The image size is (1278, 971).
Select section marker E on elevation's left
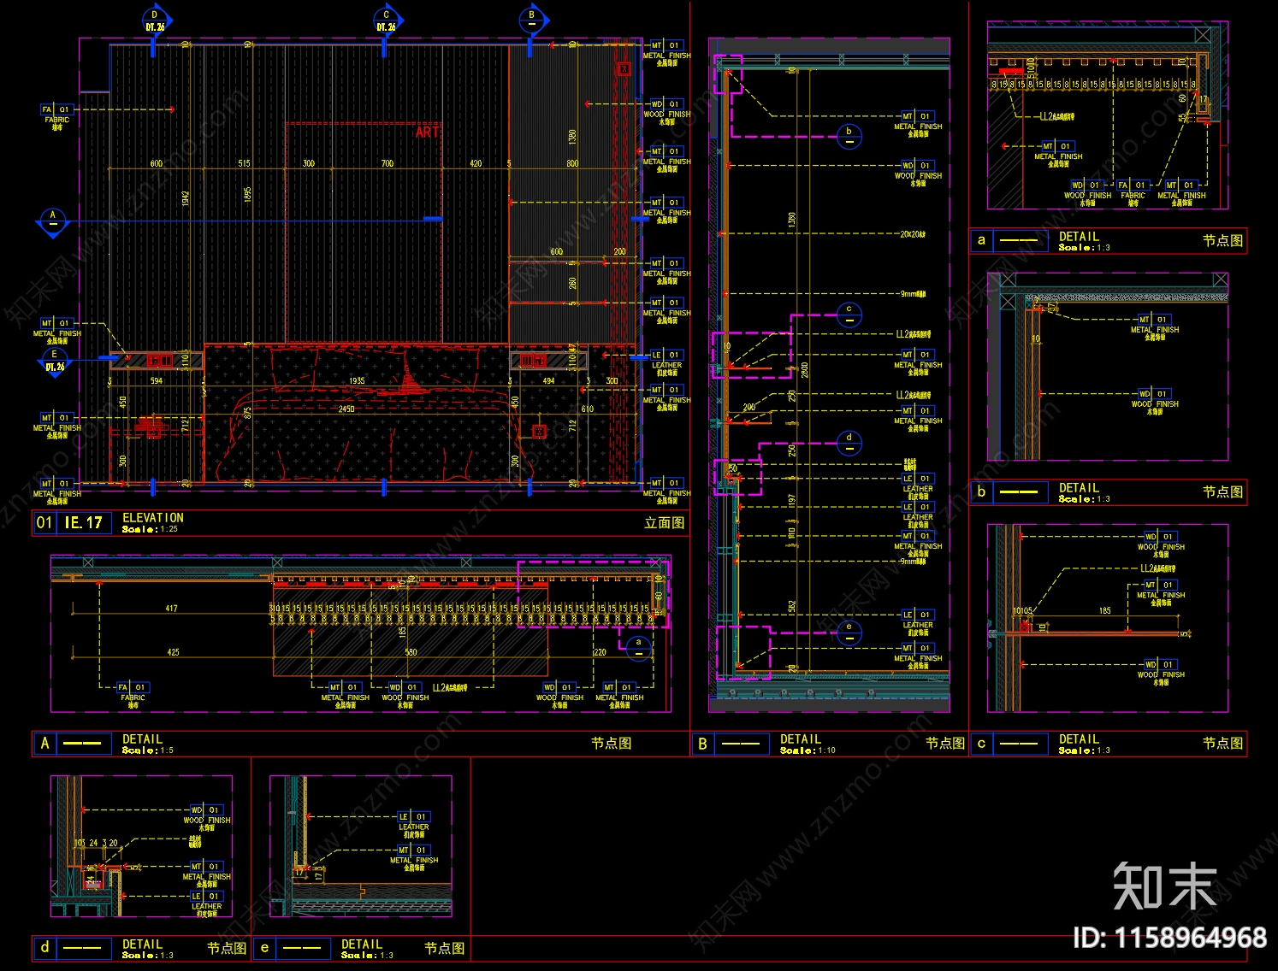tap(55, 360)
